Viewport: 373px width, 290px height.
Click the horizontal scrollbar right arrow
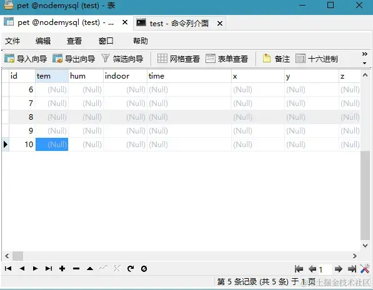click(355, 256)
